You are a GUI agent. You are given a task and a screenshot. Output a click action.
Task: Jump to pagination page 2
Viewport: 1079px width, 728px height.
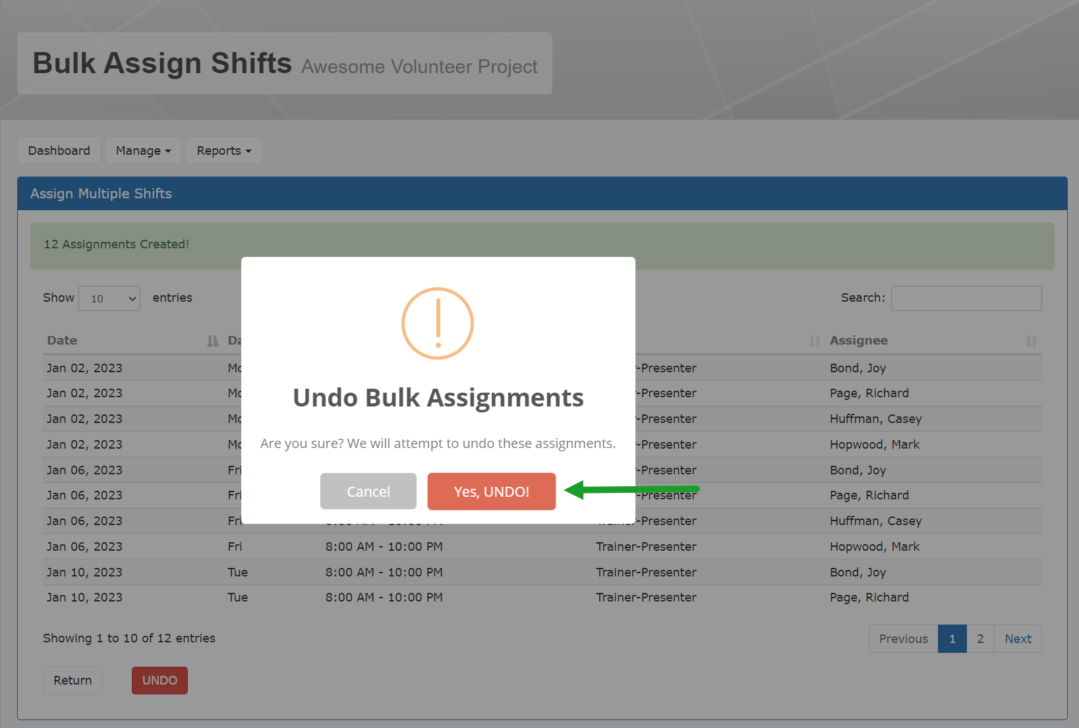pos(980,639)
